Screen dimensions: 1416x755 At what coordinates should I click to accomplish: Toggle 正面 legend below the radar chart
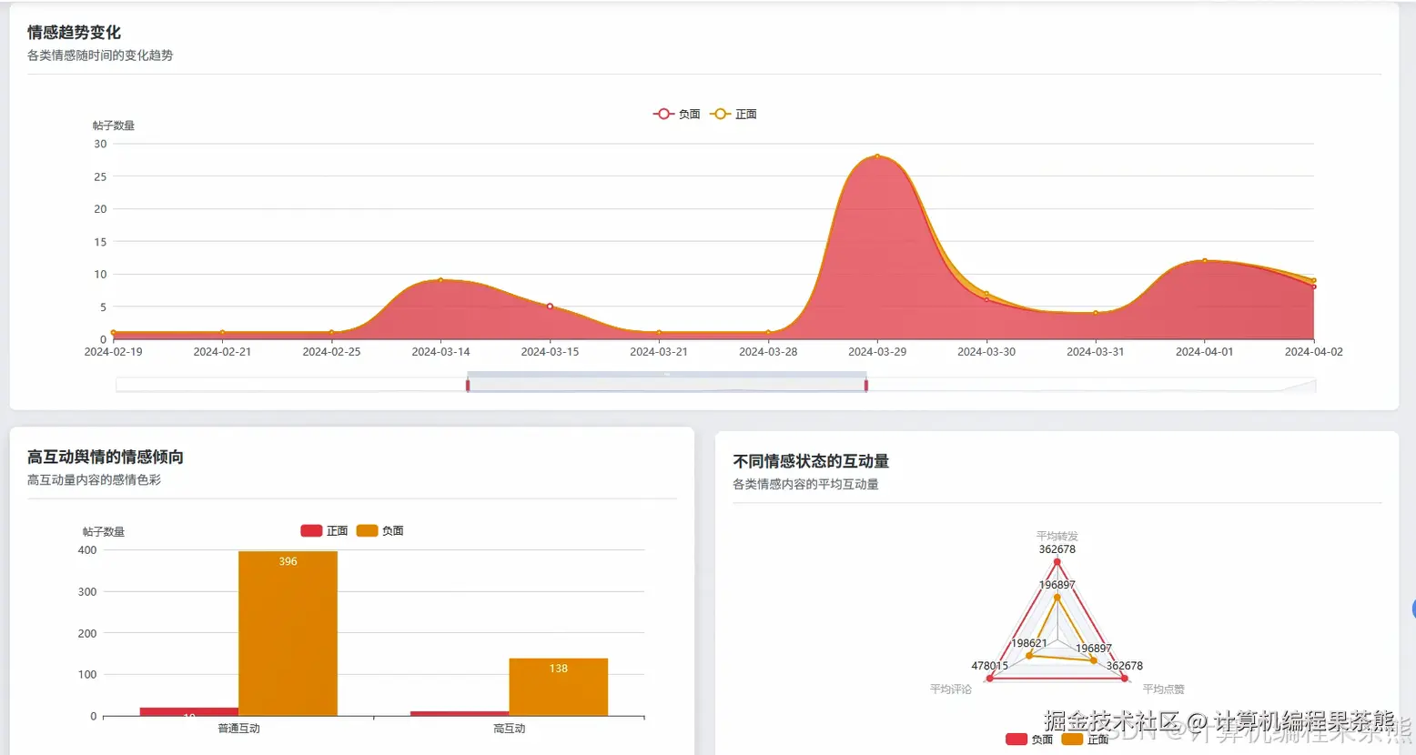tap(1085, 740)
